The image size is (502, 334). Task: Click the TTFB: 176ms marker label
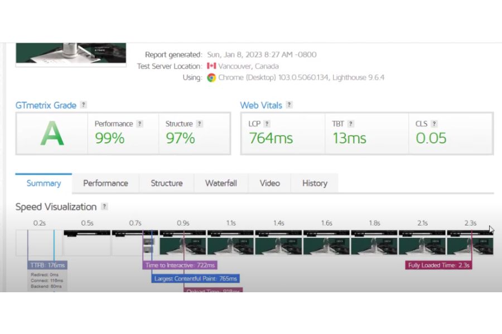[x=47, y=266]
